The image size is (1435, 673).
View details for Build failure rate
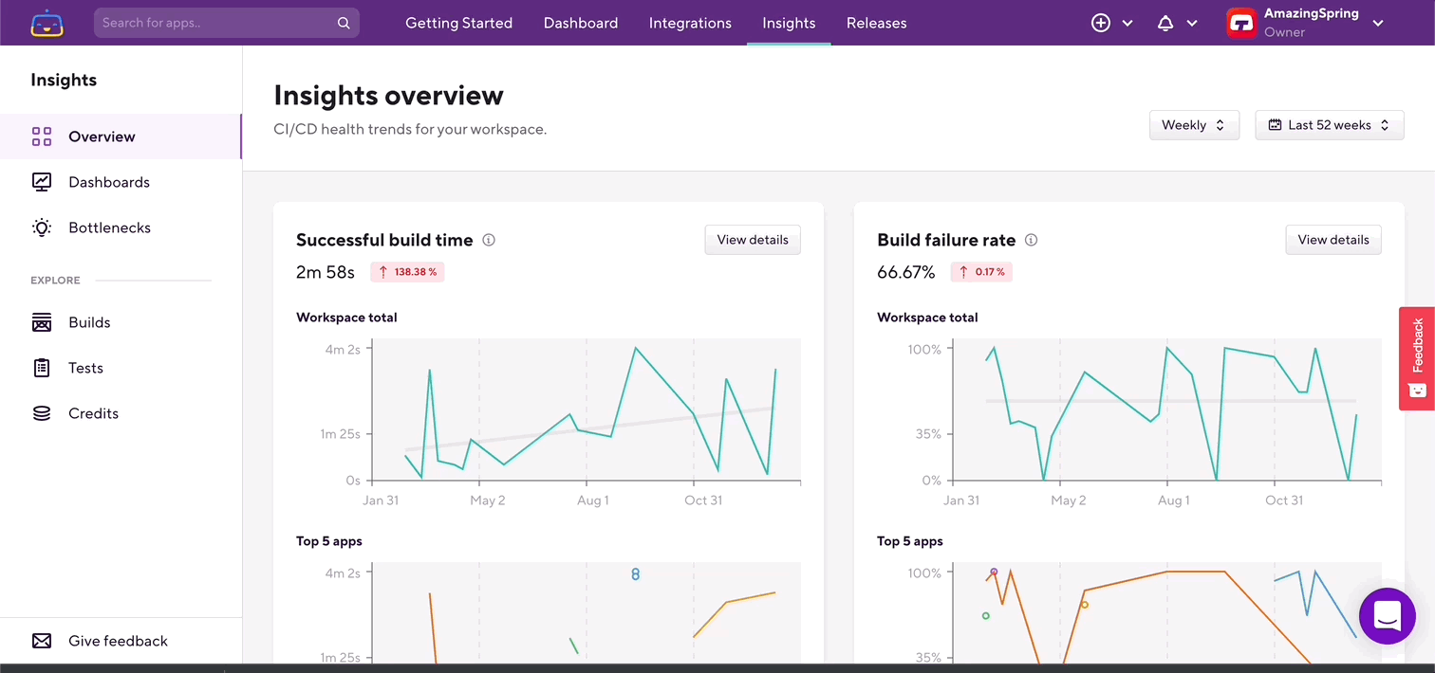[x=1332, y=240]
